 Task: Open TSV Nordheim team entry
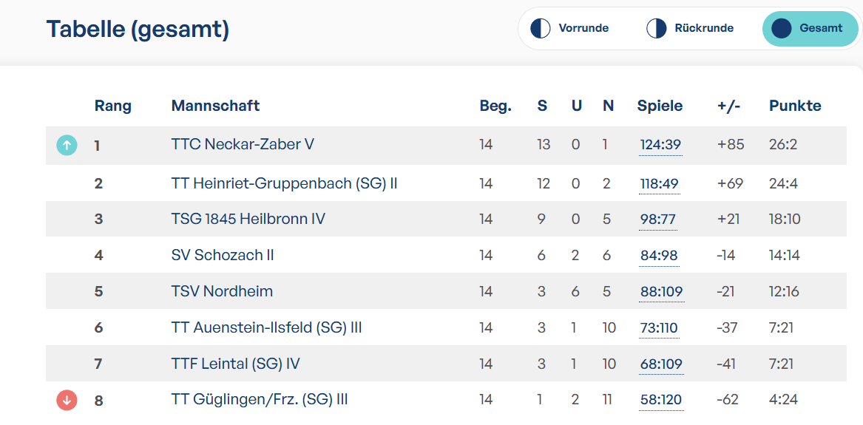pyautogui.click(x=223, y=290)
